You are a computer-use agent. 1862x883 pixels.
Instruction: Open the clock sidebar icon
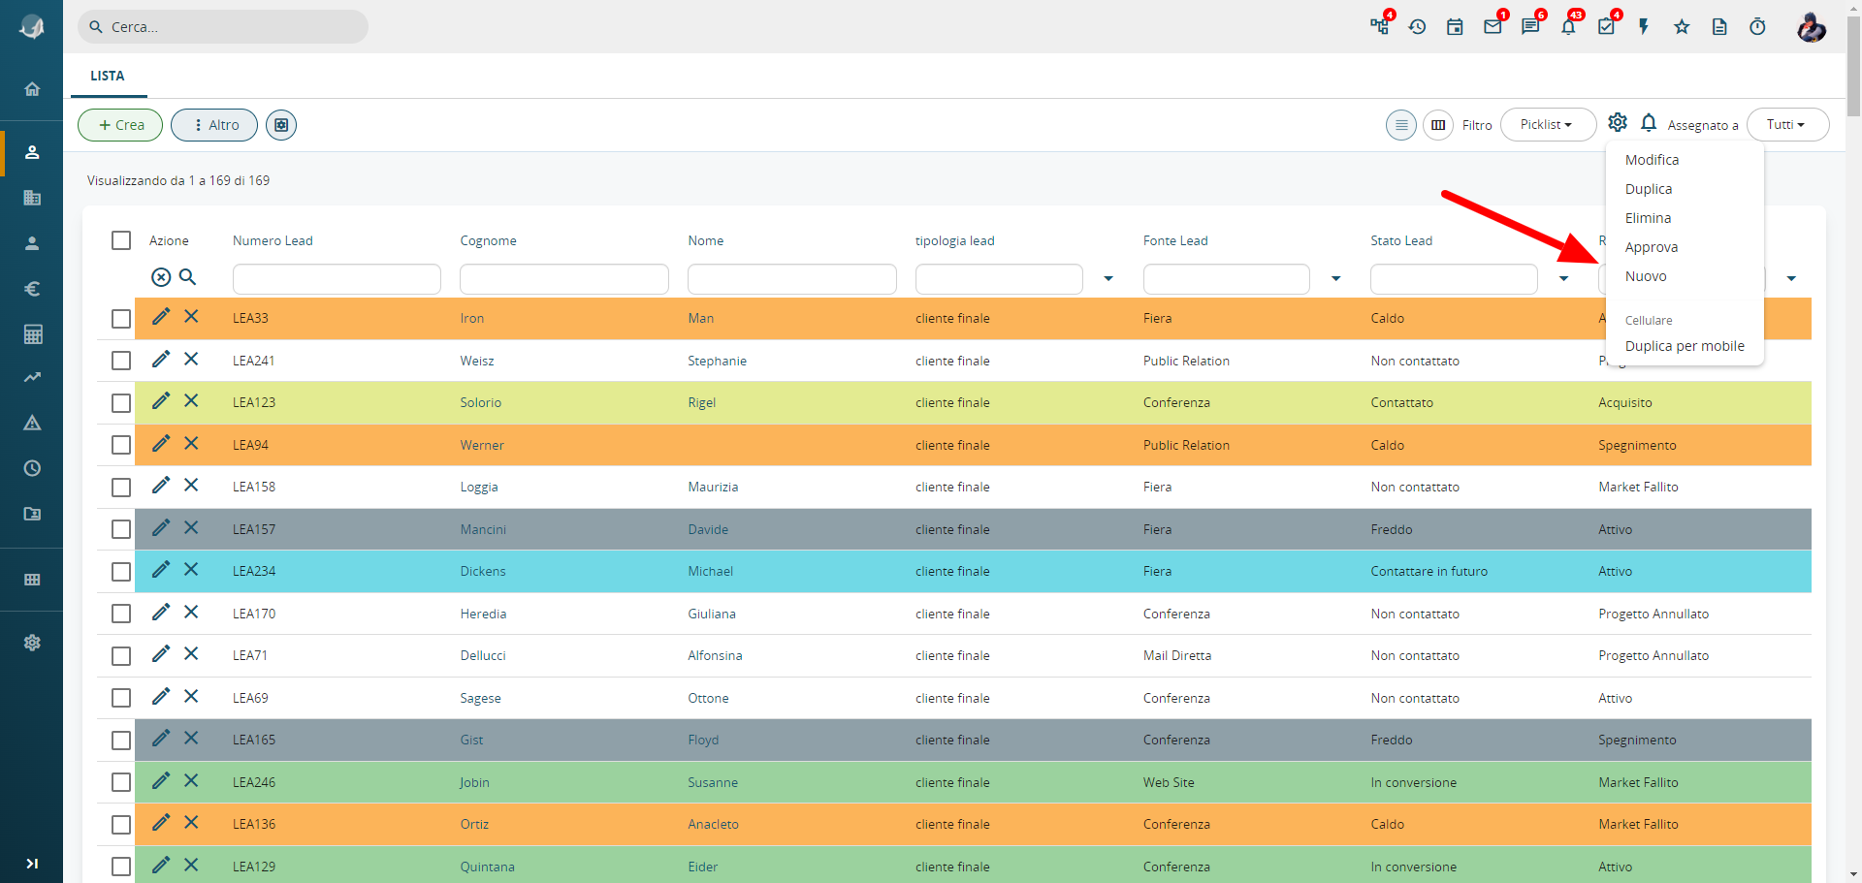pyautogui.click(x=32, y=468)
